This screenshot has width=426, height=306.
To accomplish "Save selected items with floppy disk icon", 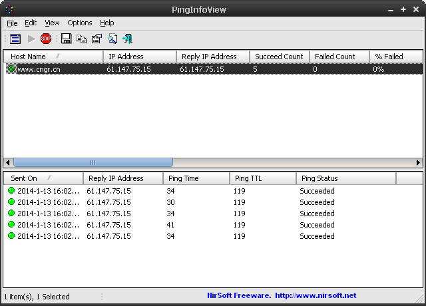I will pos(67,39).
